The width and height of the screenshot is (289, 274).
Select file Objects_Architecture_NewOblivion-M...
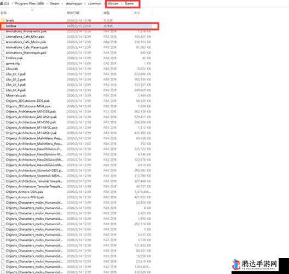click(x=34, y=155)
